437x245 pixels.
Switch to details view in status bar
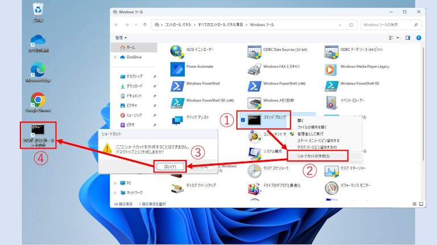(414, 204)
